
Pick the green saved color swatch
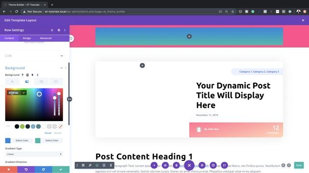click(22, 126)
